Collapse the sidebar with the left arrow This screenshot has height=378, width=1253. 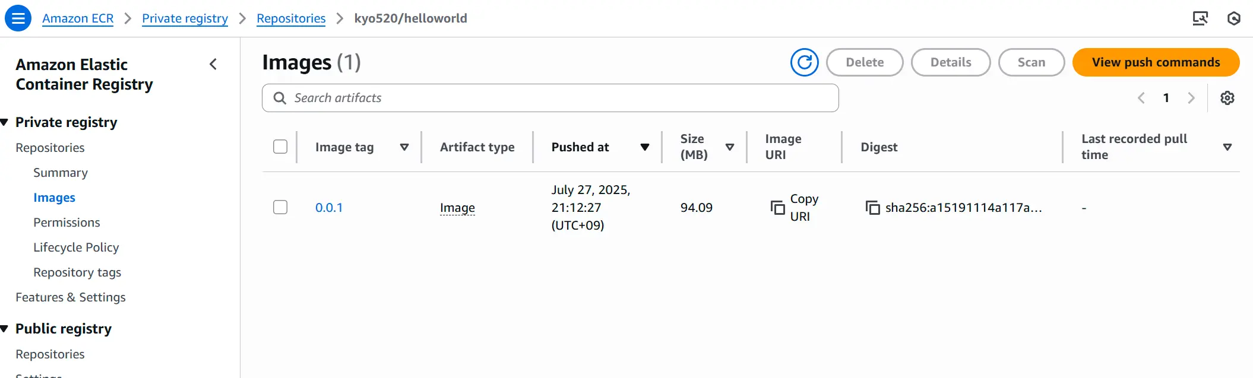point(213,64)
